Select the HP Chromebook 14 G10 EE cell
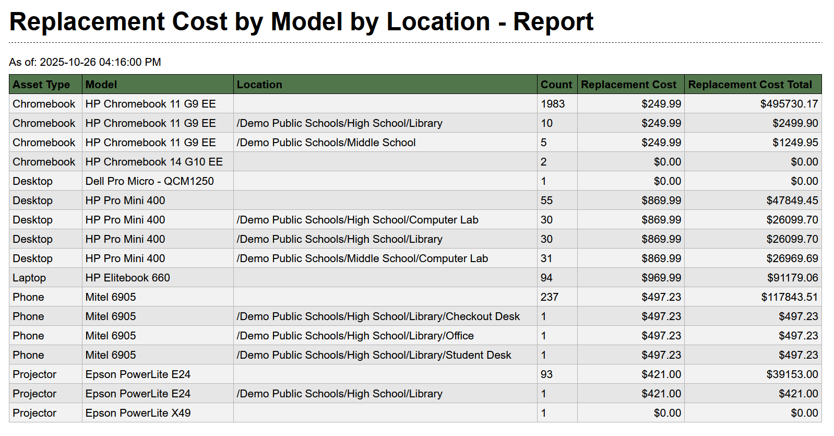834x436 pixels. click(154, 162)
